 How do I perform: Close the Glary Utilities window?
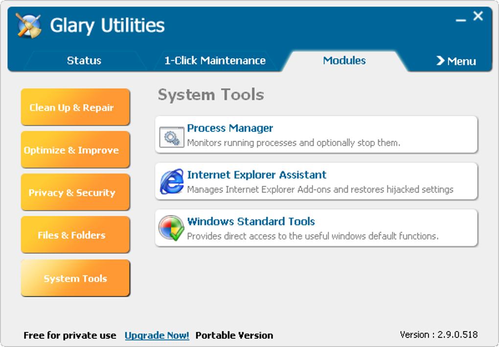478,16
